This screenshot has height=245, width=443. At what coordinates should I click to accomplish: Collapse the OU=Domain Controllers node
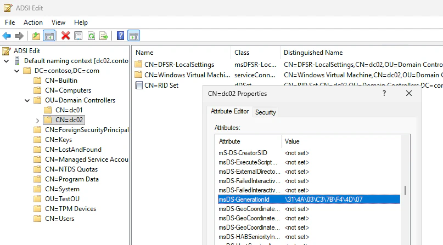tap(27, 101)
